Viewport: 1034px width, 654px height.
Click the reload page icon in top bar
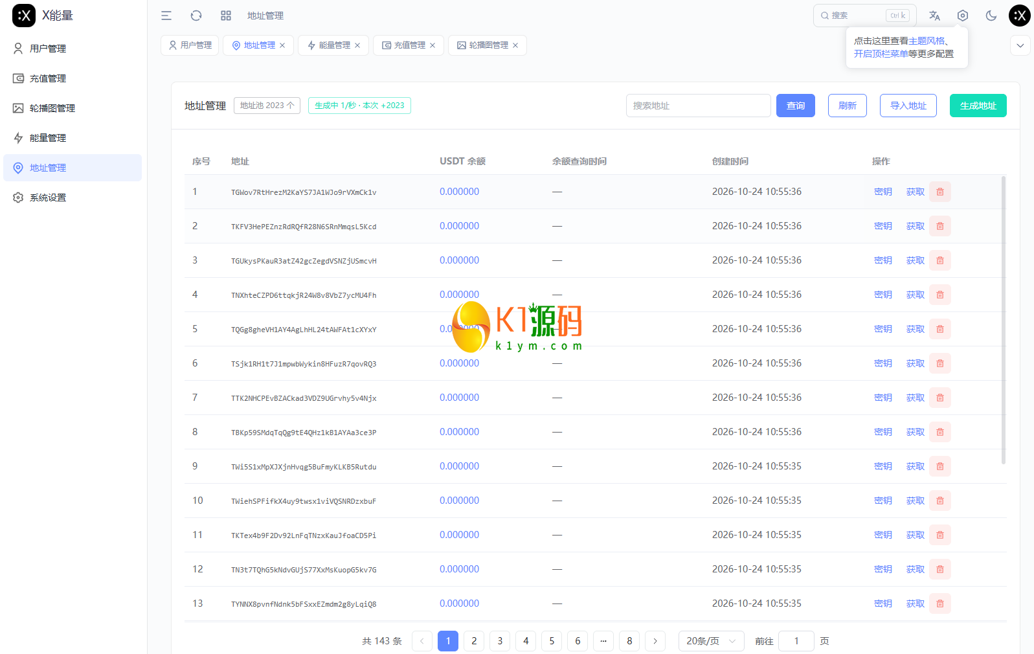(x=196, y=16)
